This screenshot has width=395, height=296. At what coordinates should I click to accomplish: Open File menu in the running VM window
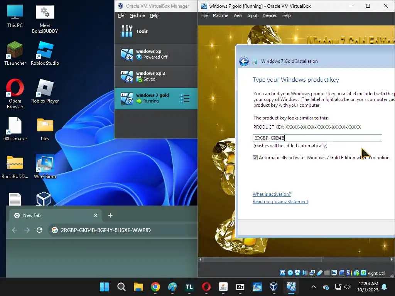pyautogui.click(x=204, y=15)
